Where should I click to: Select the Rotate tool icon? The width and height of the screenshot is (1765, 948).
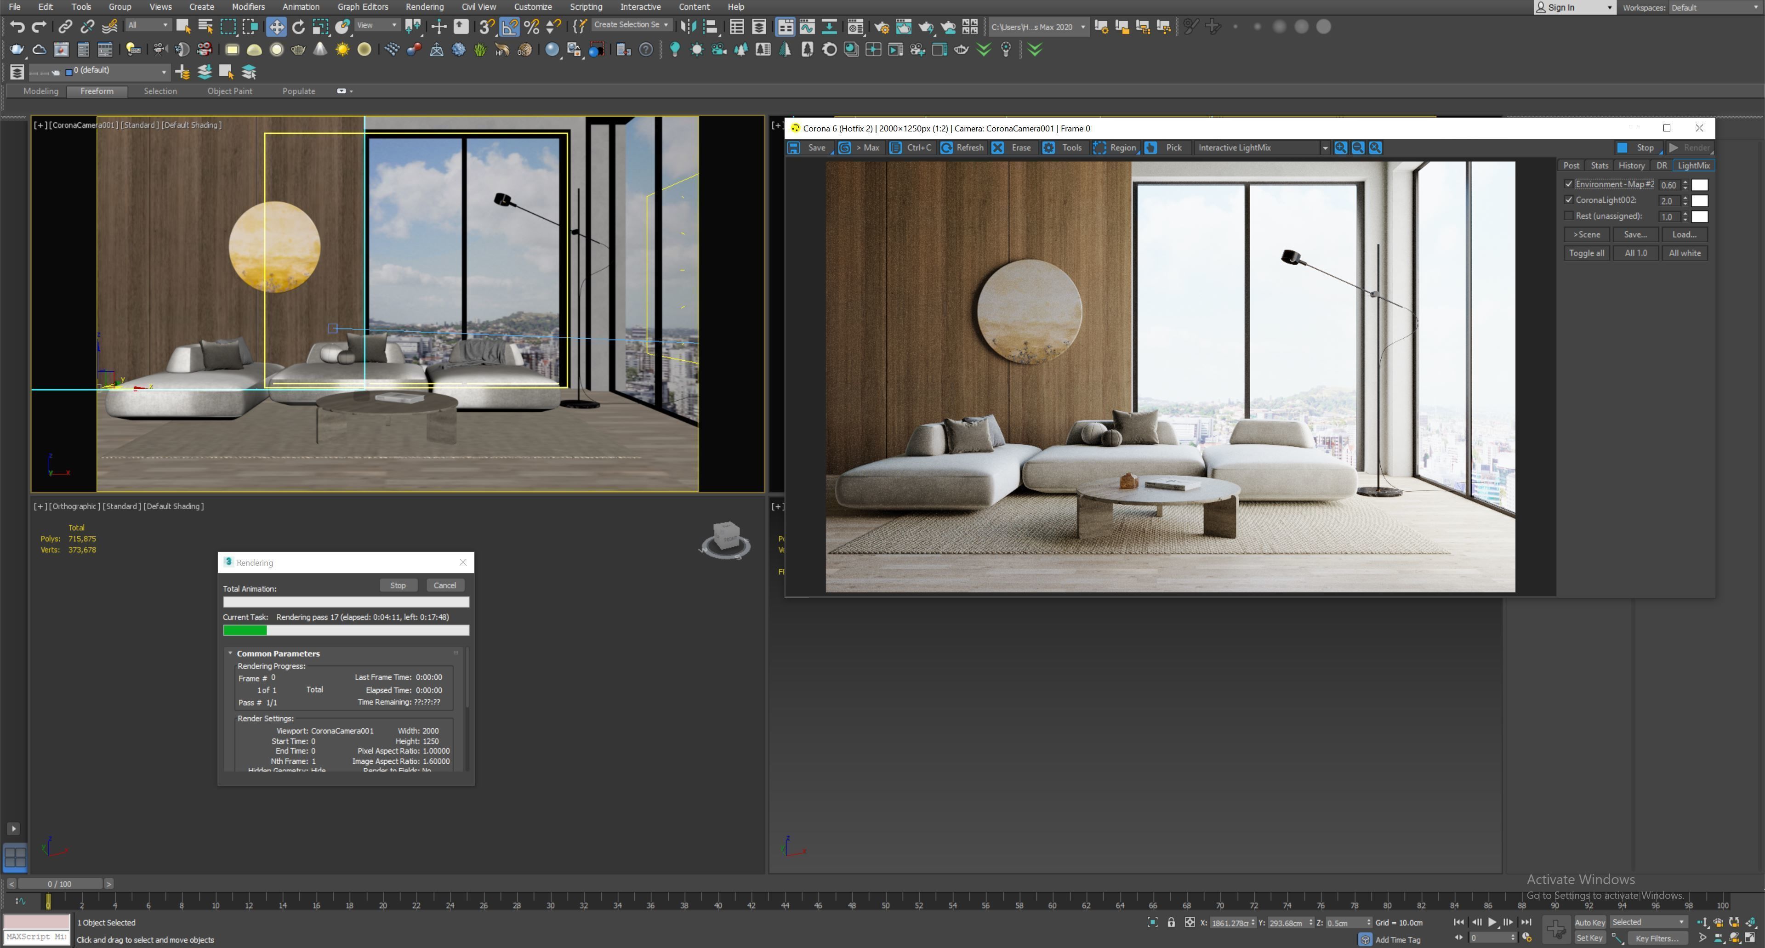(298, 27)
